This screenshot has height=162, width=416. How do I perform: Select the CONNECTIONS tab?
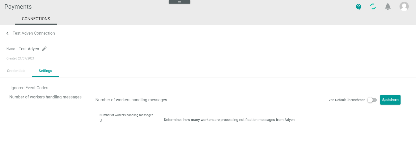coord(36,19)
